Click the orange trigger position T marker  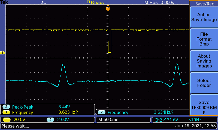pyautogui.click(x=108, y=9)
